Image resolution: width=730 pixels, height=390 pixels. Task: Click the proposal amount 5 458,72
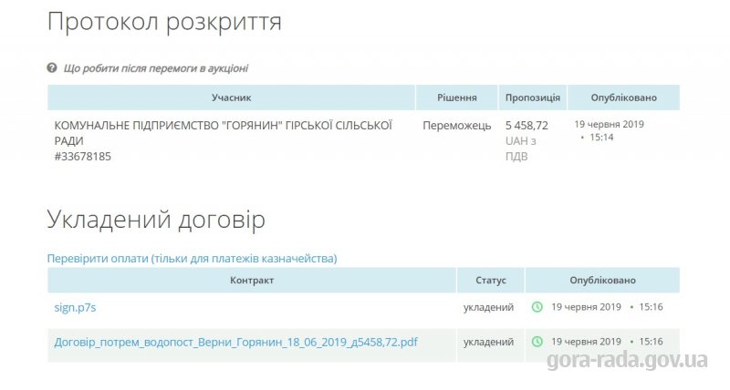[x=527, y=126]
